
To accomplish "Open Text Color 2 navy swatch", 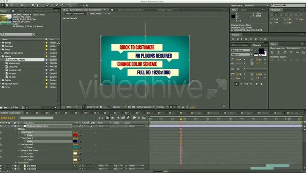I will coord(75,141).
